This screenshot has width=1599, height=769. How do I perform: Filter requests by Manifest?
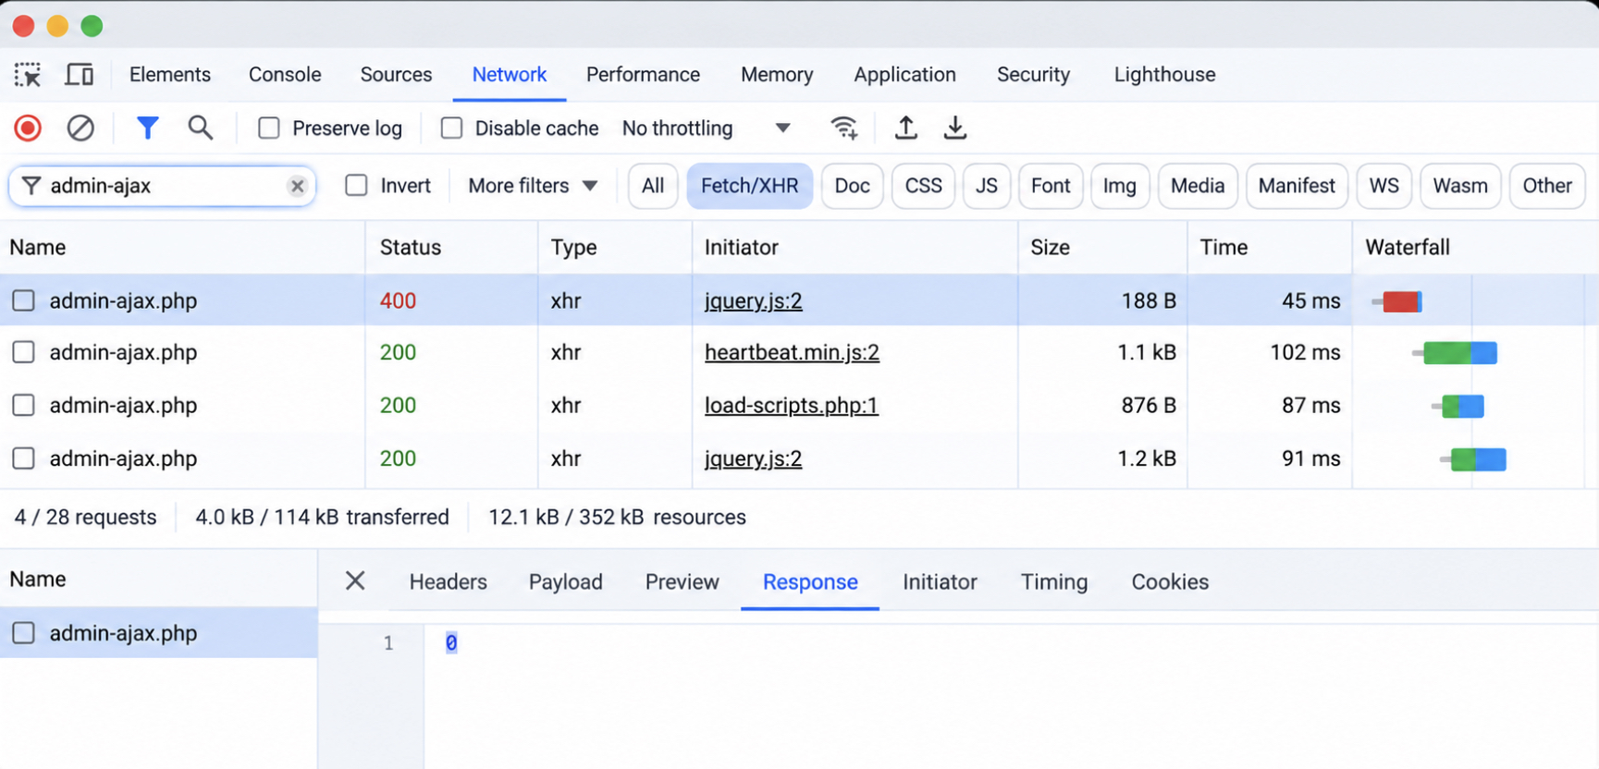pos(1297,186)
